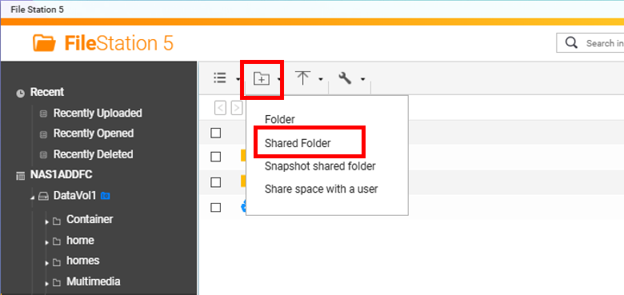Select Snapshot shared folder menu entry
Image resolution: width=624 pixels, height=295 pixels.
(320, 166)
